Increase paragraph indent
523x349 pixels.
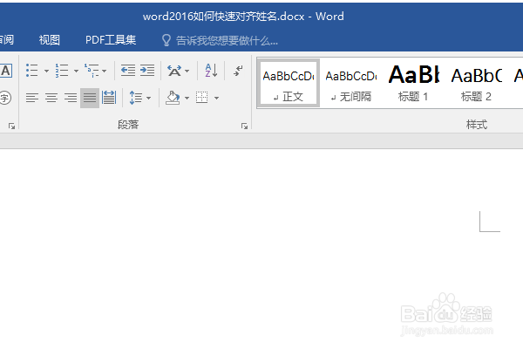click(x=147, y=71)
